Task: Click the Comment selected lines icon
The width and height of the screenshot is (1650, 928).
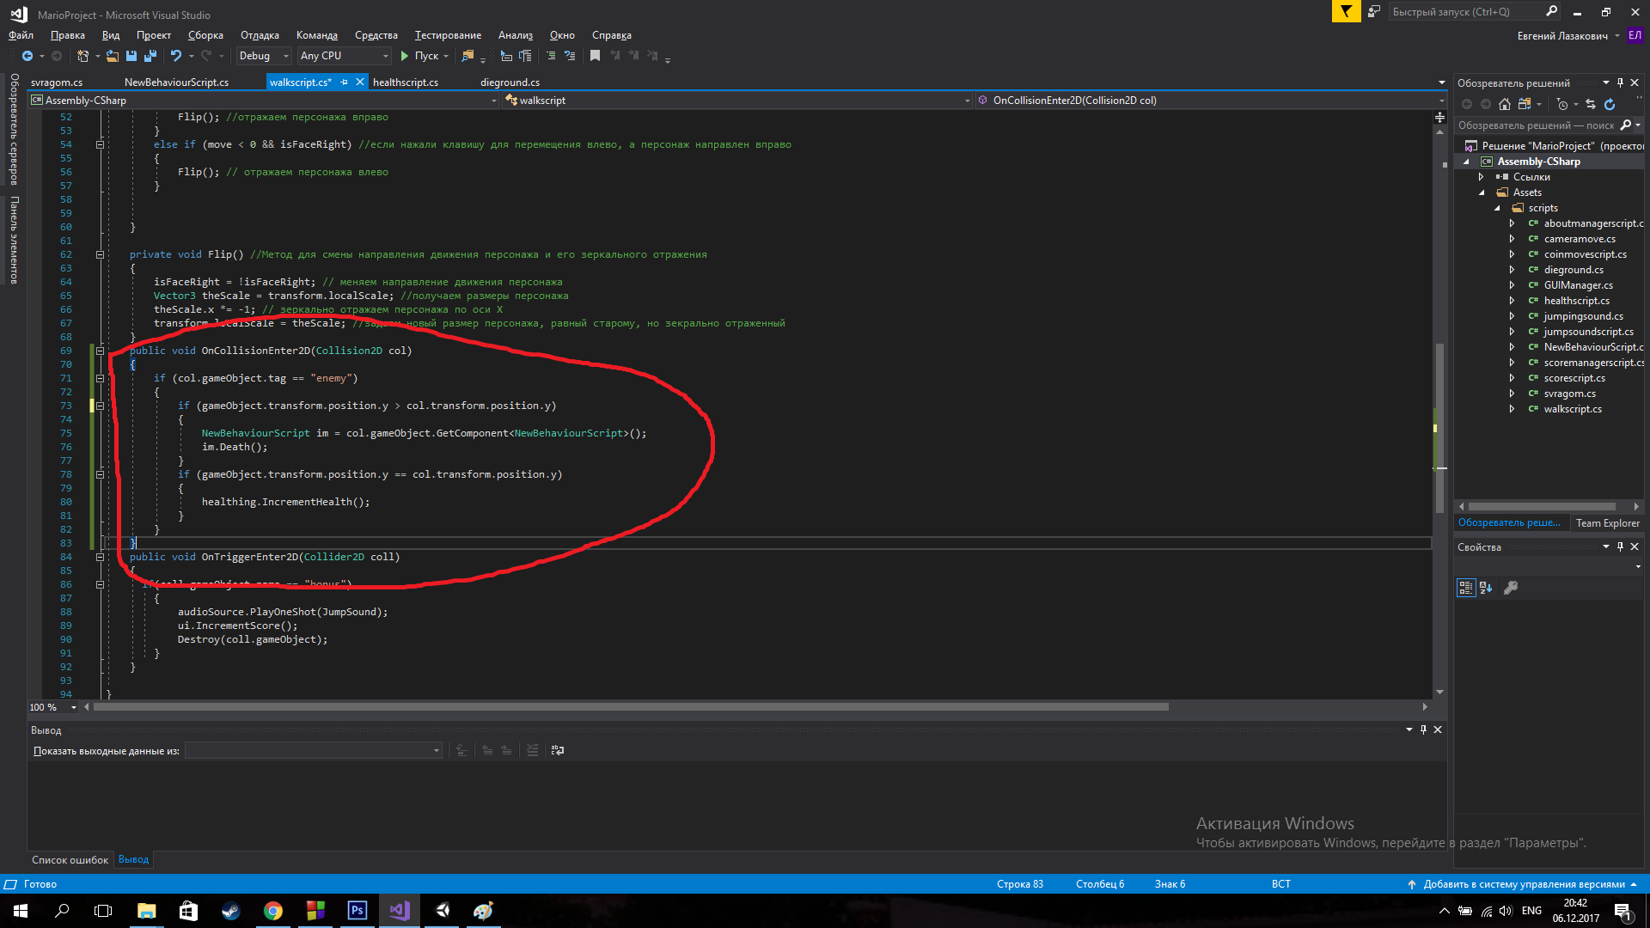Action: click(551, 56)
